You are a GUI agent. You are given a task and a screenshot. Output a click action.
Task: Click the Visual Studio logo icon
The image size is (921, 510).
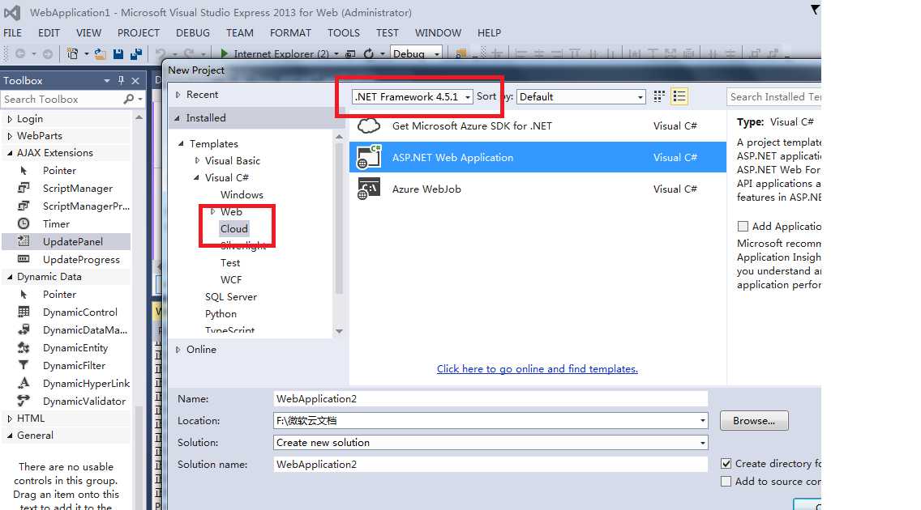(x=11, y=12)
